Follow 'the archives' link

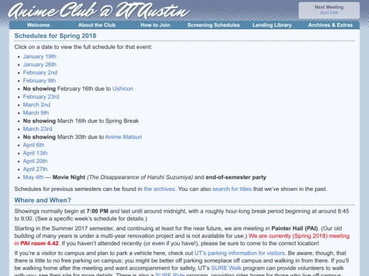(159, 189)
